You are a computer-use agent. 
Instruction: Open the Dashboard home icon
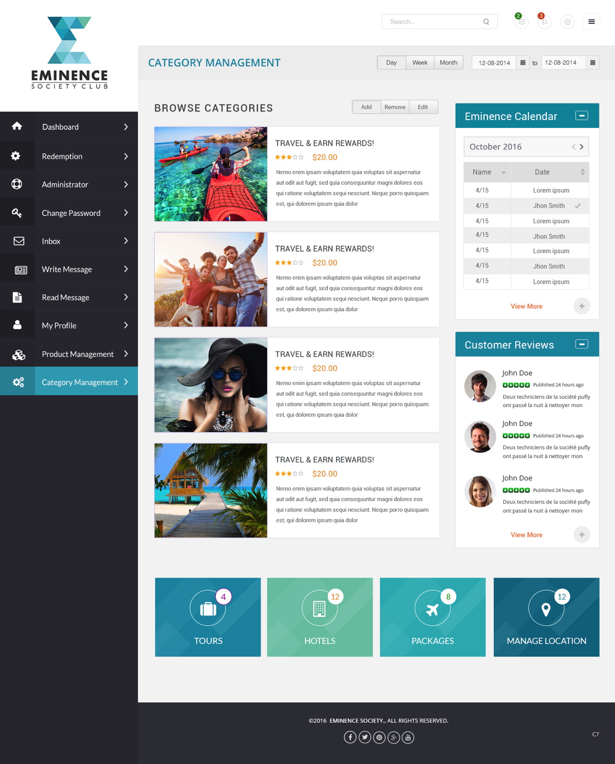click(x=18, y=126)
